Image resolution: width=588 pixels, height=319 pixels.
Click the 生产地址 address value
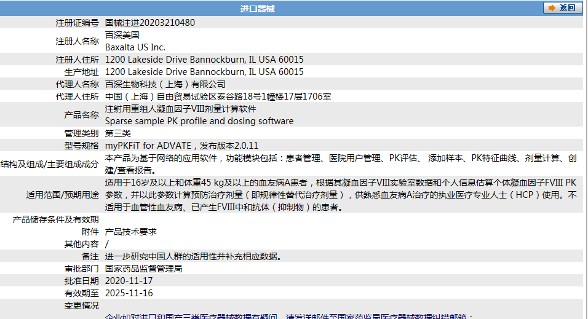tap(204, 72)
